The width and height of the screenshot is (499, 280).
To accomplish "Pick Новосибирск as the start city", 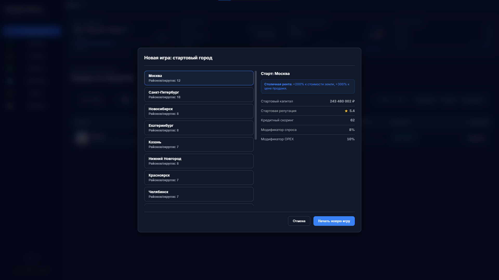I will click(199, 111).
